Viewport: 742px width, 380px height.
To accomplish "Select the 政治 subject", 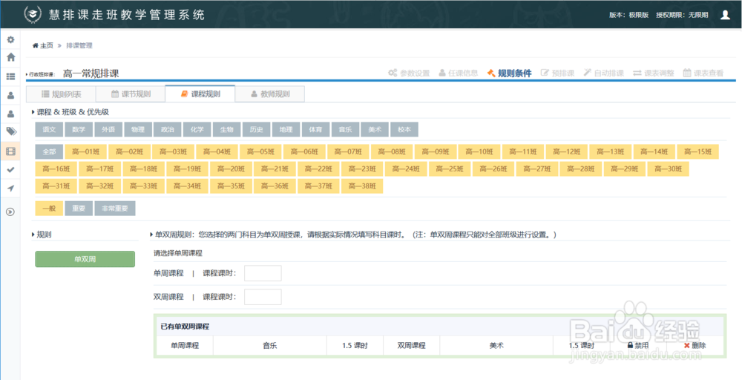I will (168, 129).
